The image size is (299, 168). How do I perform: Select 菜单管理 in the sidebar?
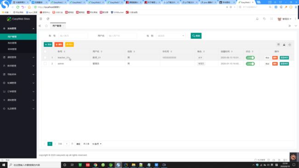18,49
